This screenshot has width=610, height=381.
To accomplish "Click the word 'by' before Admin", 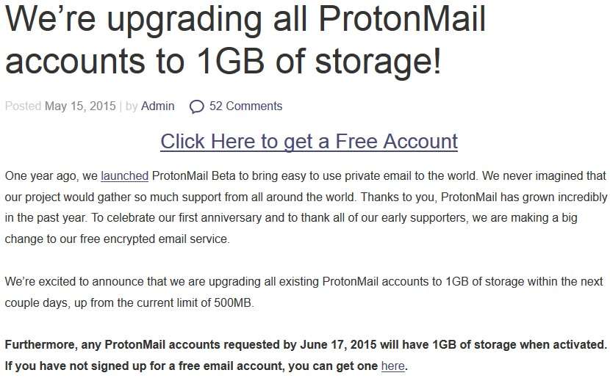I will [132, 106].
